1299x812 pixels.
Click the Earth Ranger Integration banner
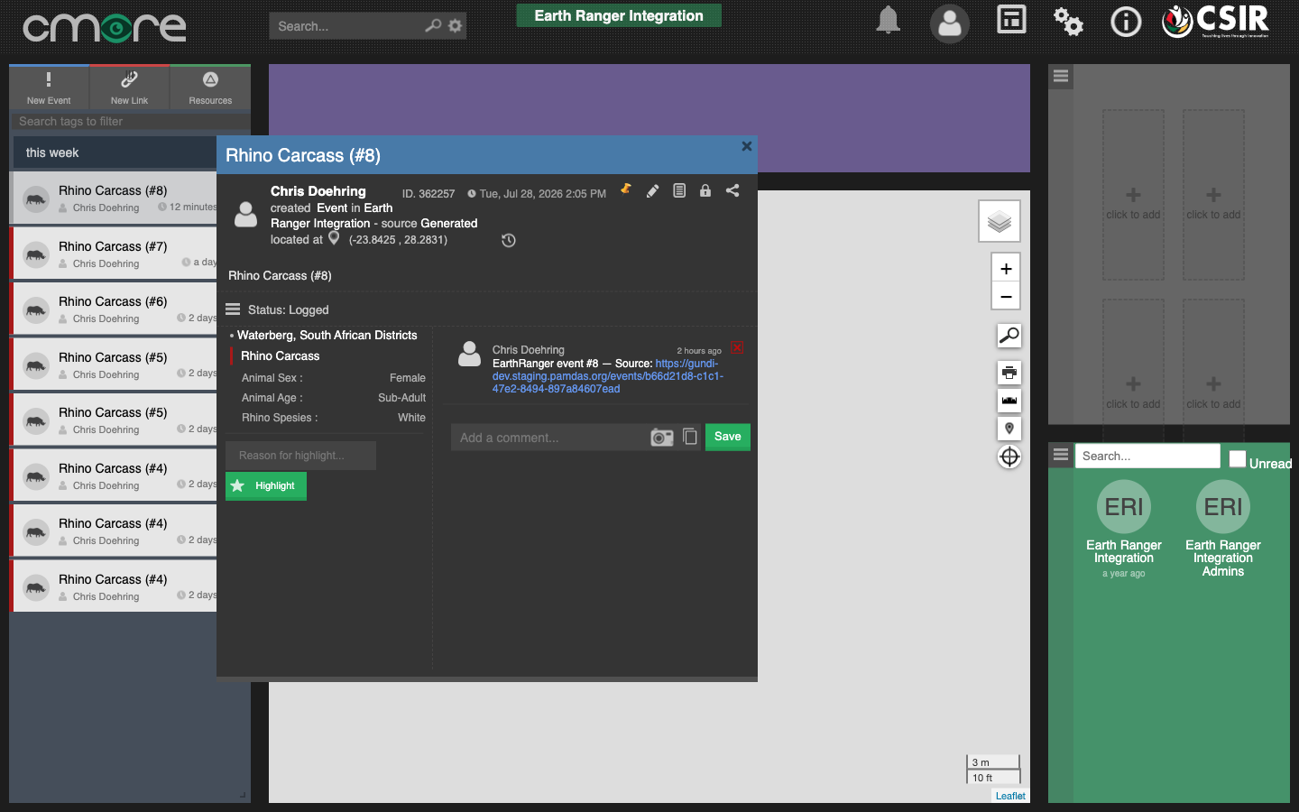click(x=619, y=15)
